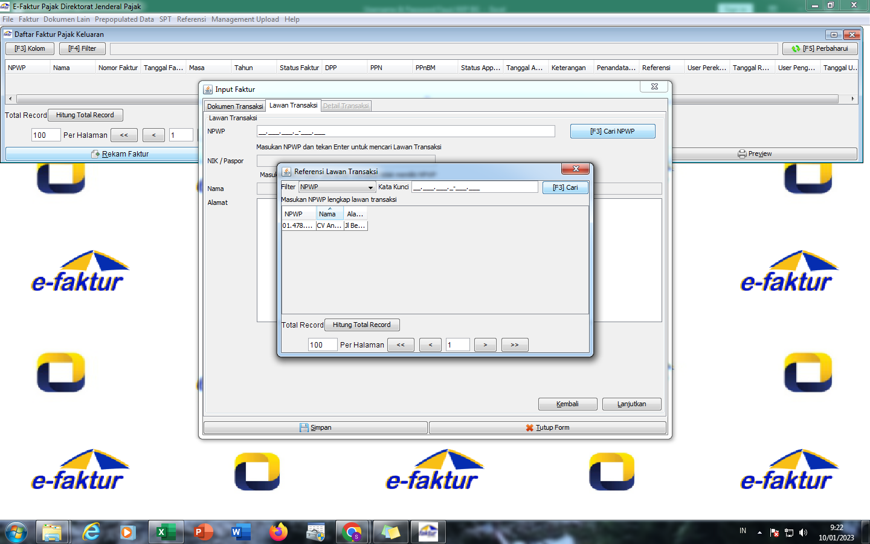Close the Daftar Faktur Pajak Keluaran panel
This screenshot has width=870, height=544.
tap(852, 34)
